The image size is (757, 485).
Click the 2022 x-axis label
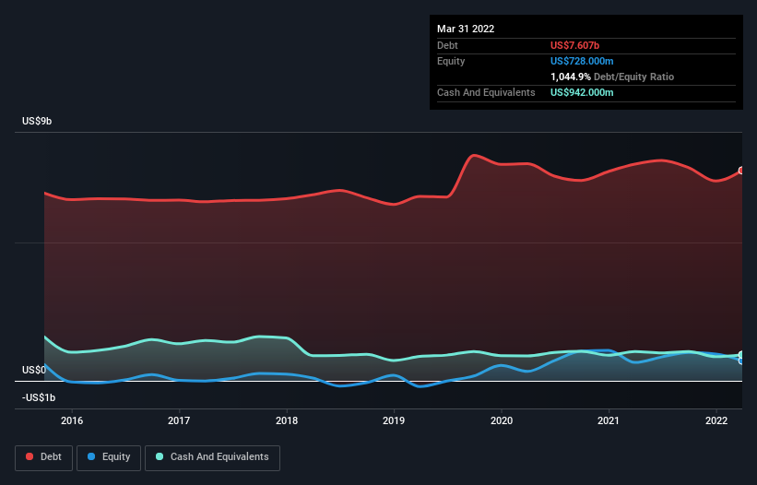[x=716, y=420]
